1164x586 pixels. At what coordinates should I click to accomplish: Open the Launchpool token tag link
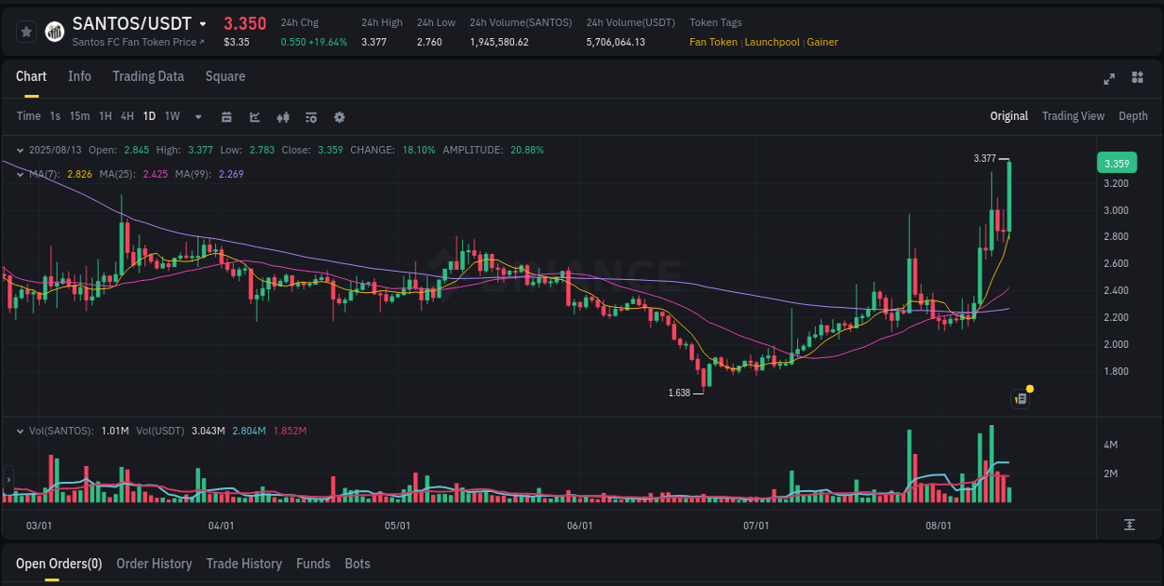[x=772, y=42]
